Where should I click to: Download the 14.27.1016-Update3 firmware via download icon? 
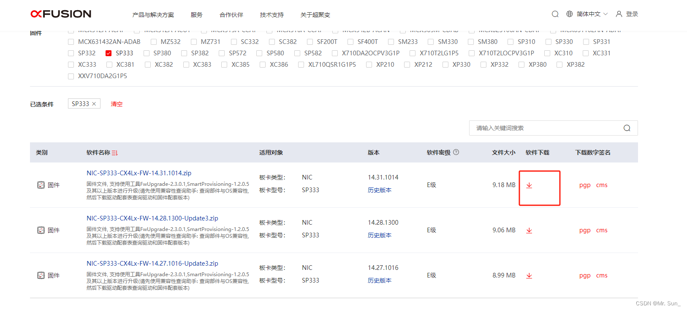tap(529, 275)
